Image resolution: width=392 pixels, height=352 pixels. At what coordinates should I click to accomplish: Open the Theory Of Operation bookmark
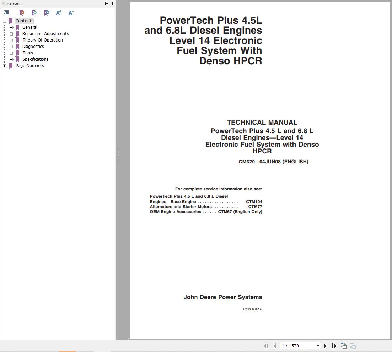[43, 40]
